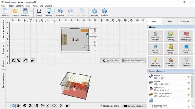
Task: Open the Учебник help icon
Action: pos(104,12)
